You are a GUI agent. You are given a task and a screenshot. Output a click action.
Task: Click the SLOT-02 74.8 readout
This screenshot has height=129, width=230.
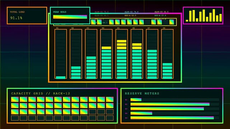coord(131,12)
